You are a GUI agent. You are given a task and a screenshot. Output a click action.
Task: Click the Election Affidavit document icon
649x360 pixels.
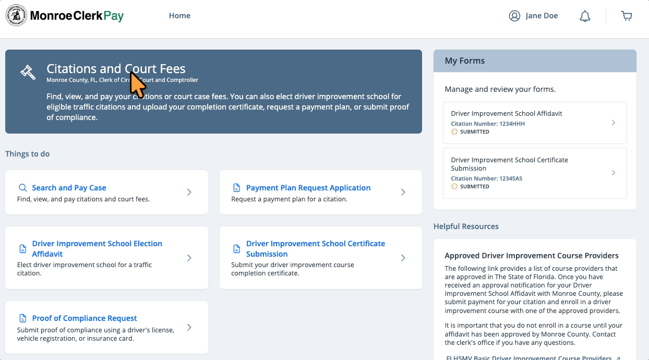click(22, 249)
